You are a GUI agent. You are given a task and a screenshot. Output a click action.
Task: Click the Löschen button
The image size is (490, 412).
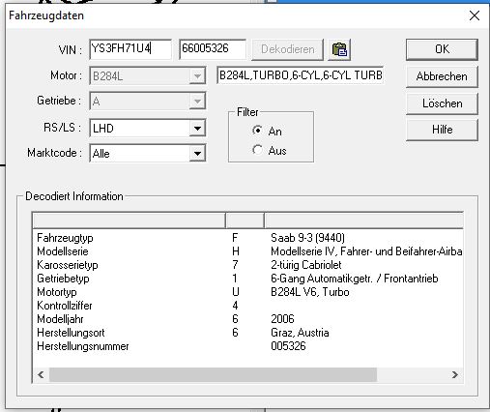pyautogui.click(x=442, y=103)
